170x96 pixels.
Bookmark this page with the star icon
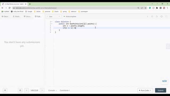coord(145,8)
